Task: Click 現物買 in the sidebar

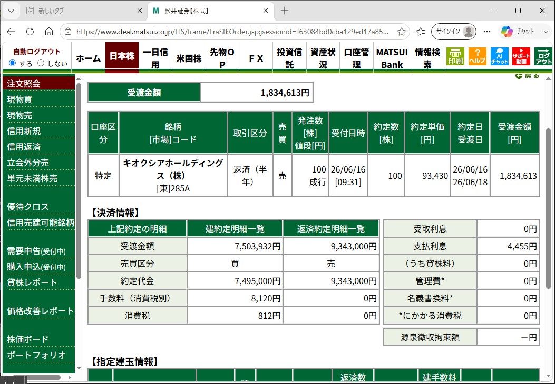Action: click(x=20, y=99)
